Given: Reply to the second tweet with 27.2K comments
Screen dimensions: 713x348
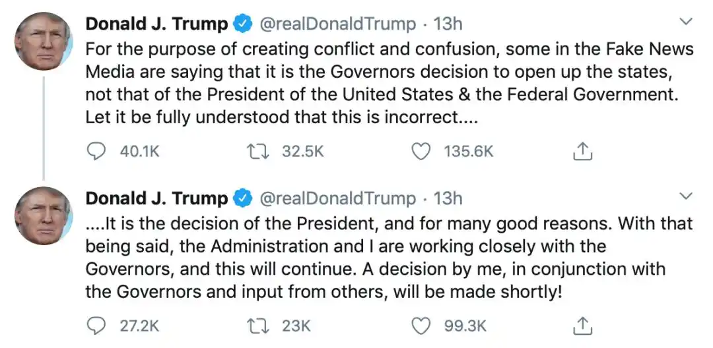Looking at the screenshot, I should tap(96, 325).
